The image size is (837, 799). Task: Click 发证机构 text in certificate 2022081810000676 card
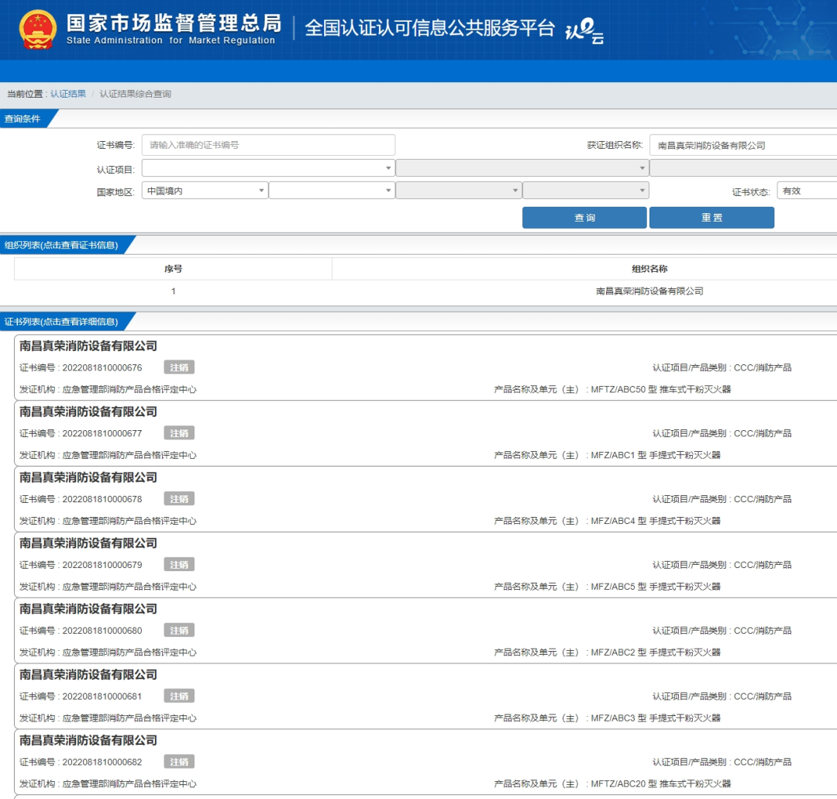pyautogui.click(x=108, y=390)
